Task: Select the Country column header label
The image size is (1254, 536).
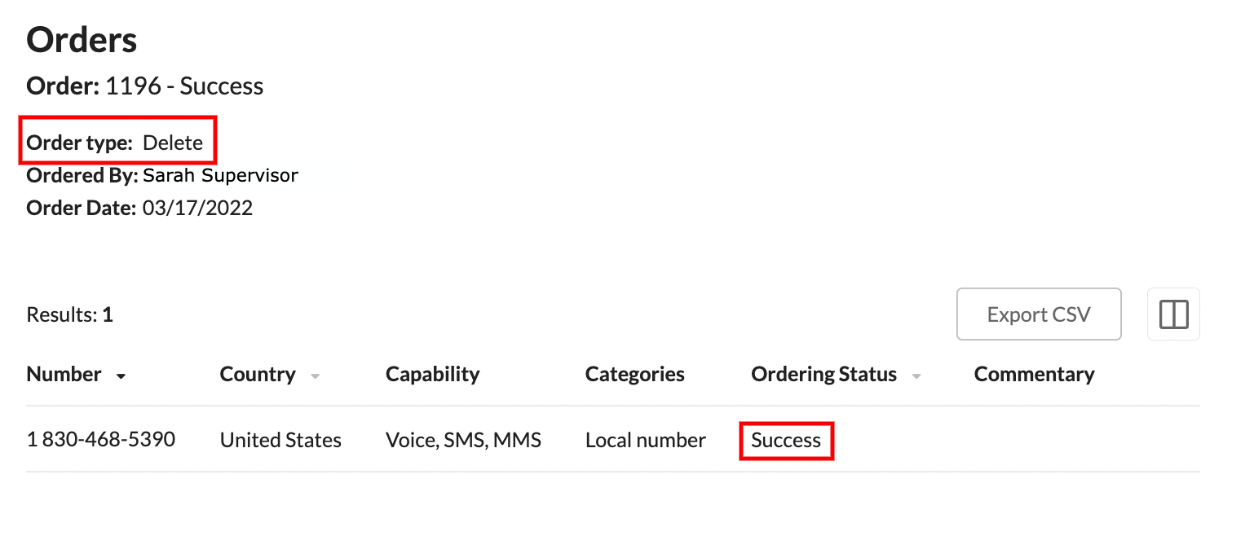Action: [258, 375]
